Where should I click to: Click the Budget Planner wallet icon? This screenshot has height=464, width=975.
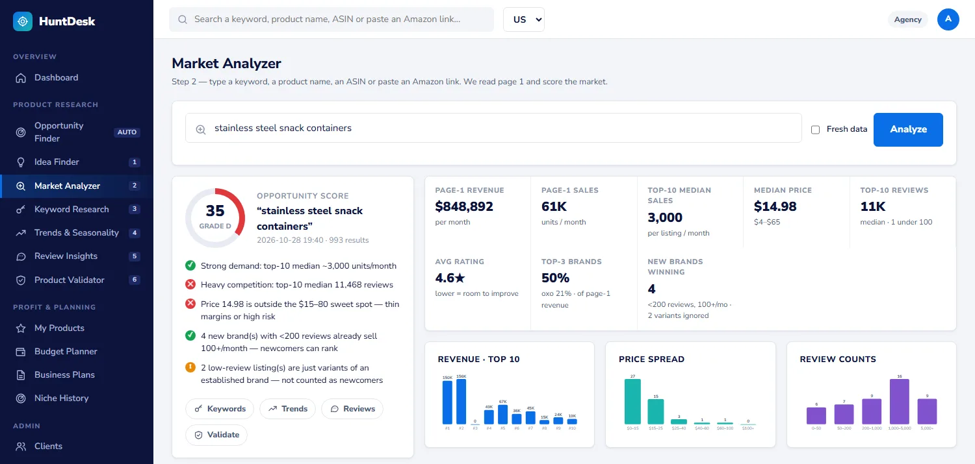pyautogui.click(x=21, y=352)
